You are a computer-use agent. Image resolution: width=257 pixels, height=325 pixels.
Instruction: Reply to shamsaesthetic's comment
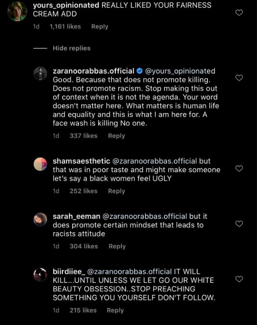[117, 191]
